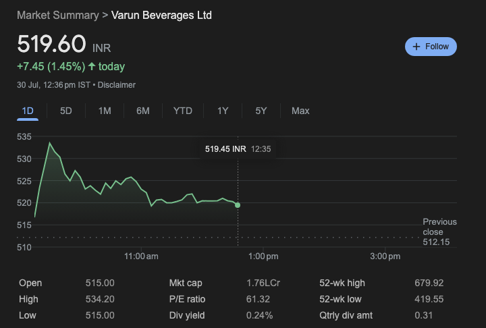The width and height of the screenshot is (486, 328).
Task: Click the Div yield value 0.24%
Action: coord(259,315)
